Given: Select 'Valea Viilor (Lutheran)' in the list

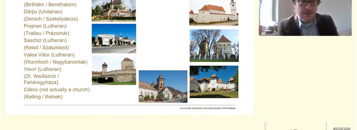Looking at the screenshot, I should 49,55.
